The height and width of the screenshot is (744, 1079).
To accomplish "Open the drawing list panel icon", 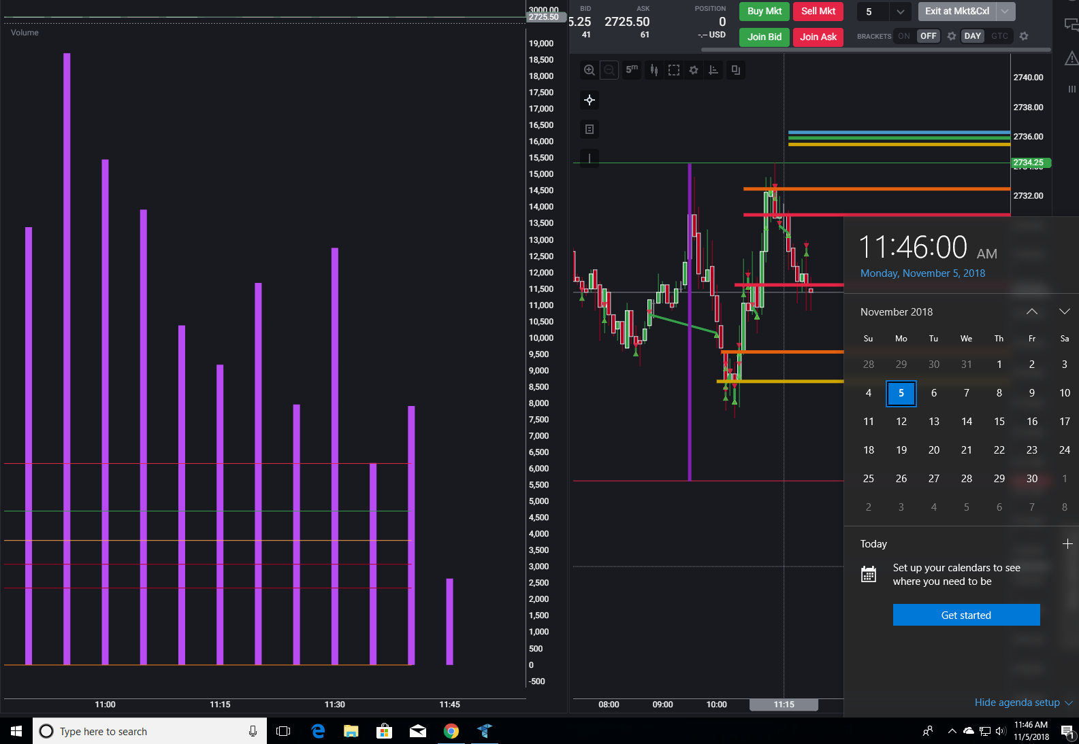I will coord(590,129).
